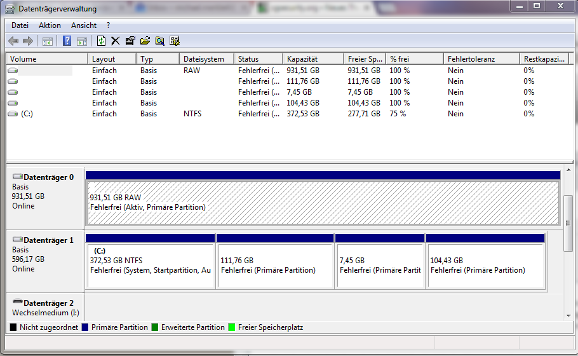Open the Datei menu
Viewport: 578px width, 356px height.
20,25
